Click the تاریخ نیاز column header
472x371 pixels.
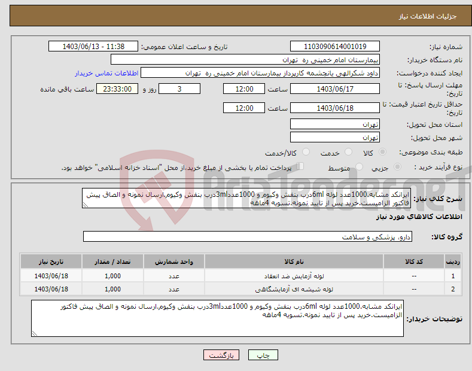click(x=51, y=261)
